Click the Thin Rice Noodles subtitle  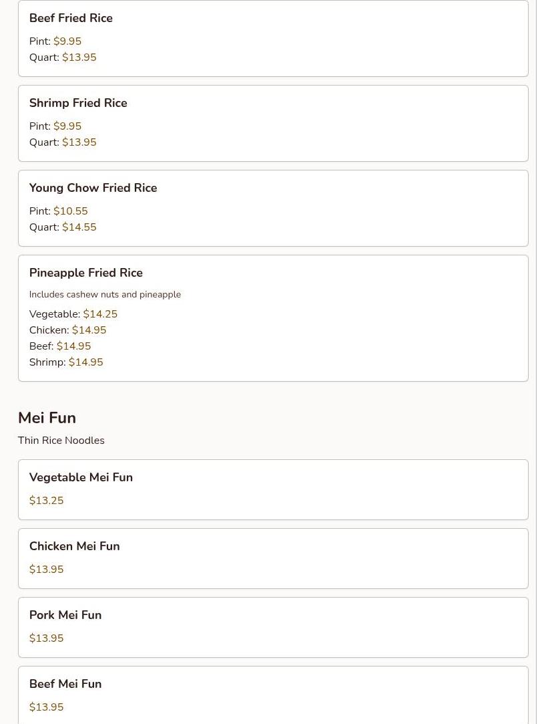click(61, 441)
